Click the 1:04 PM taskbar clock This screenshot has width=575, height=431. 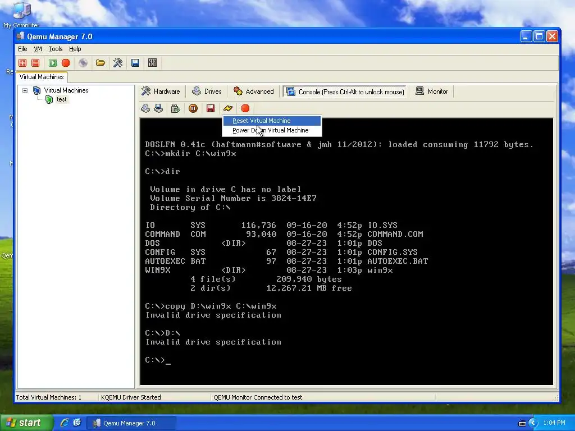tap(554, 423)
